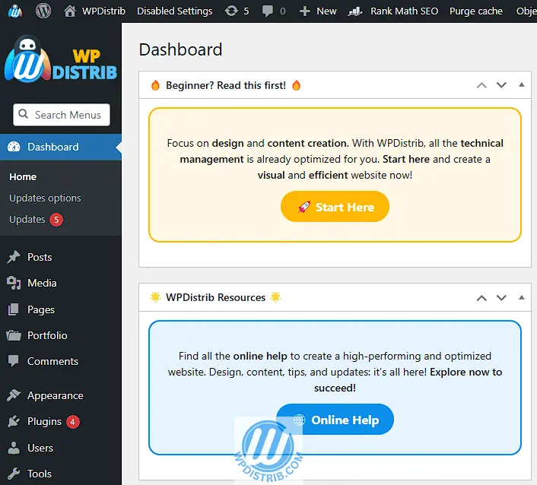Click the updates refresh icon showing 5
The image size is (537, 485).
coord(231,11)
